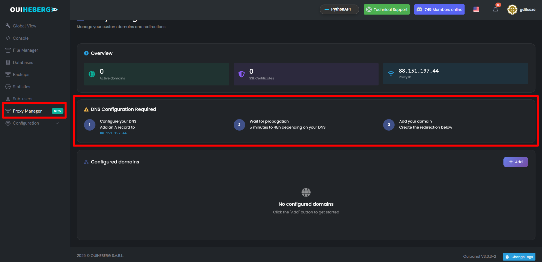
Task: Open the PythonAPI server selector
Action: pyautogui.click(x=339, y=9)
